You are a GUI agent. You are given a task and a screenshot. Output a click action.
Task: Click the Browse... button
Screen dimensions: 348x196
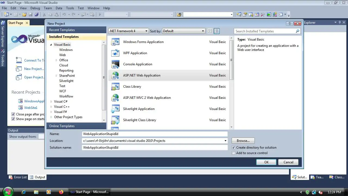pos(243,141)
